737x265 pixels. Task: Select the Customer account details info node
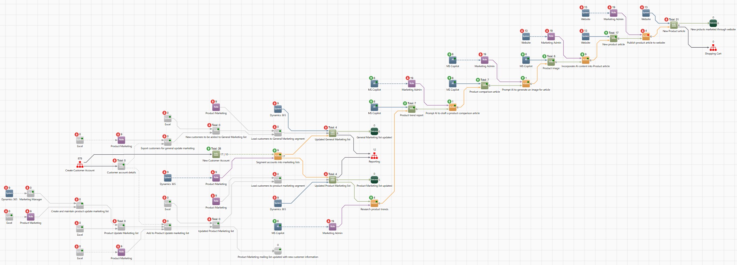[x=122, y=166]
